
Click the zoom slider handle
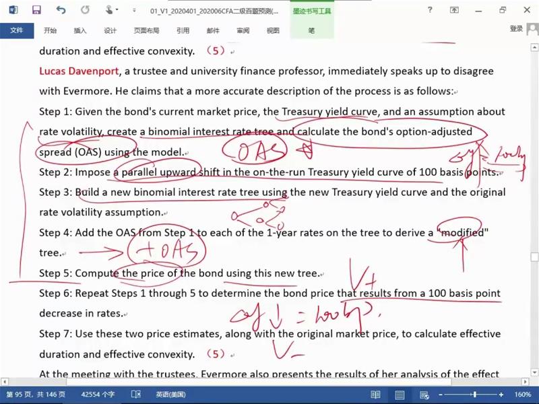tap(475, 395)
